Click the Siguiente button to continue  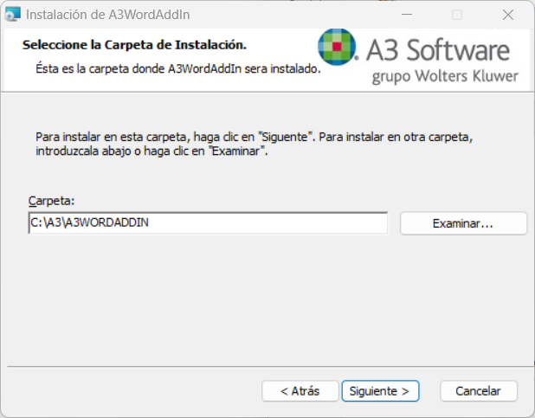point(380,391)
